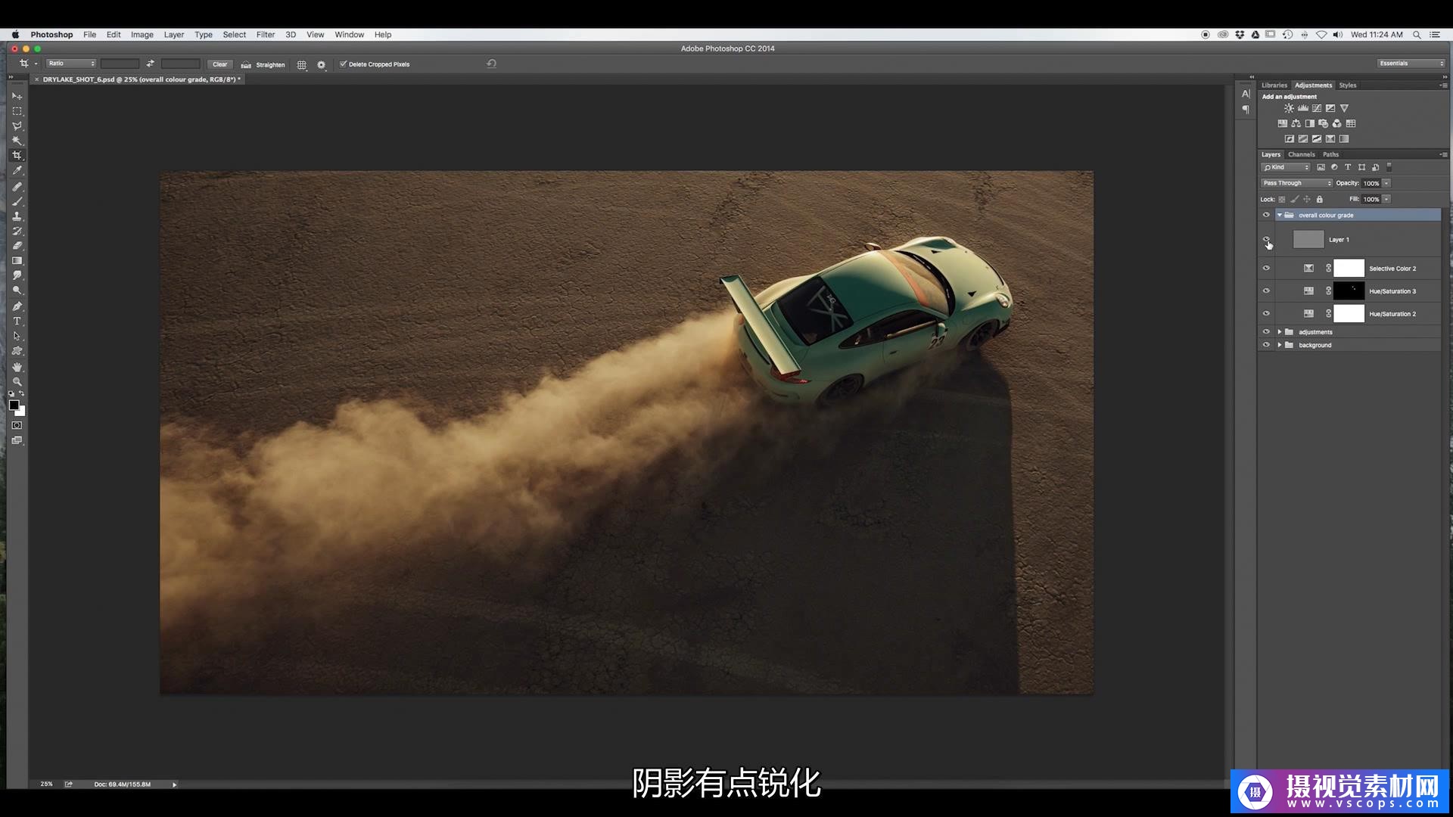
Task: Select the Clone Stamp tool
Action: pyautogui.click(x=17, y=216)
